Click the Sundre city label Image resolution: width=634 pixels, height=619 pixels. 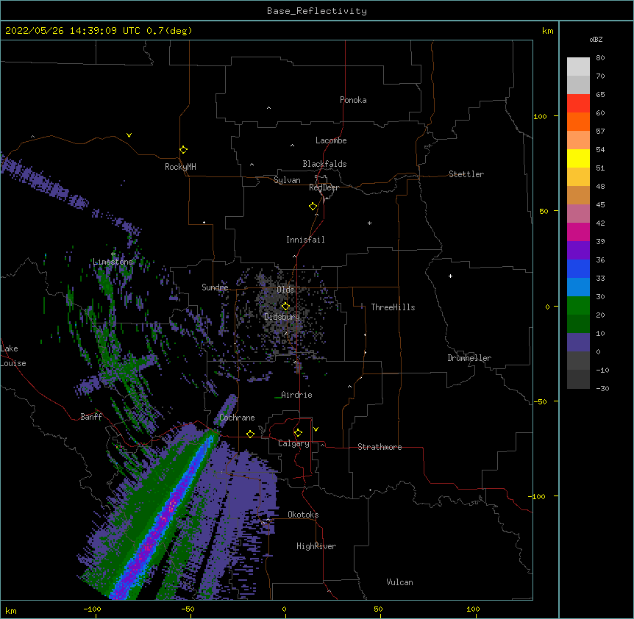click(215, 287)
